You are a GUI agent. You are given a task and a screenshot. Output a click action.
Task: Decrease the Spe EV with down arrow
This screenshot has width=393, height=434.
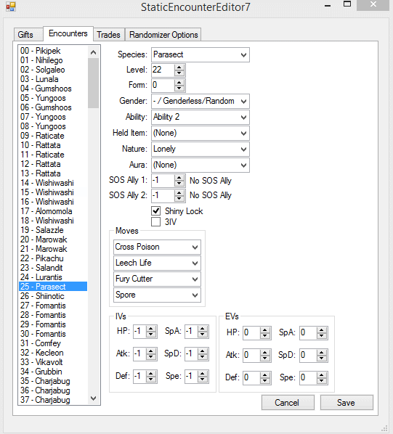click(x=322, y=381)
